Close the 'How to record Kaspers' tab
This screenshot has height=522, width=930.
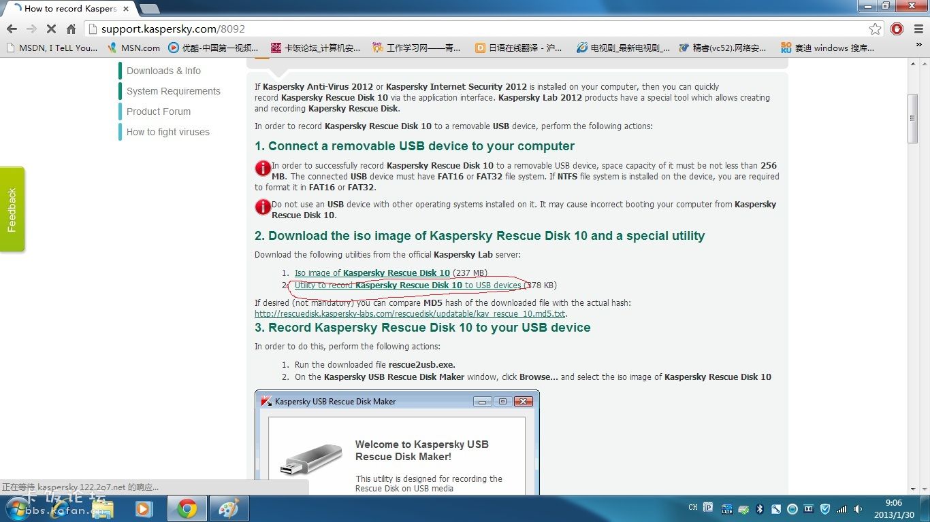pos(127,9)
